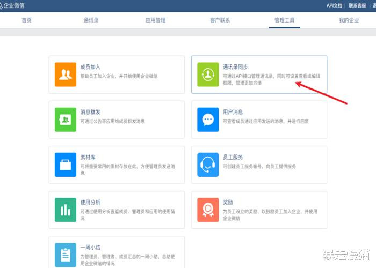The width and height of the screenshot is (376, 268).
Task: Open the API文档 link
Action: click(334, 5)
